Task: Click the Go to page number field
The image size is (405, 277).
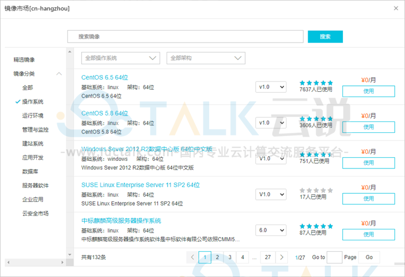Action: click(x=335, y=257)
